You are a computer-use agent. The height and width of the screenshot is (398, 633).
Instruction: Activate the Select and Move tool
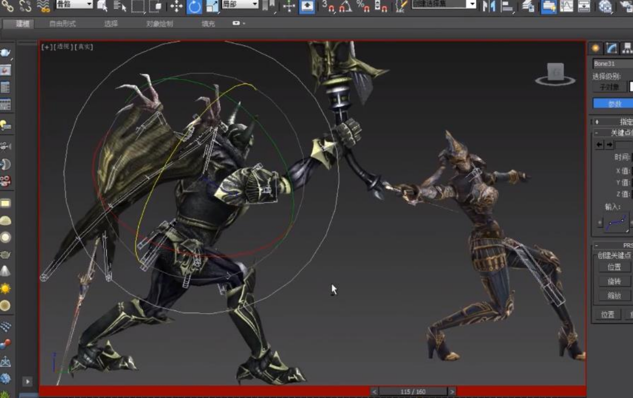click(x=176, y=6)
